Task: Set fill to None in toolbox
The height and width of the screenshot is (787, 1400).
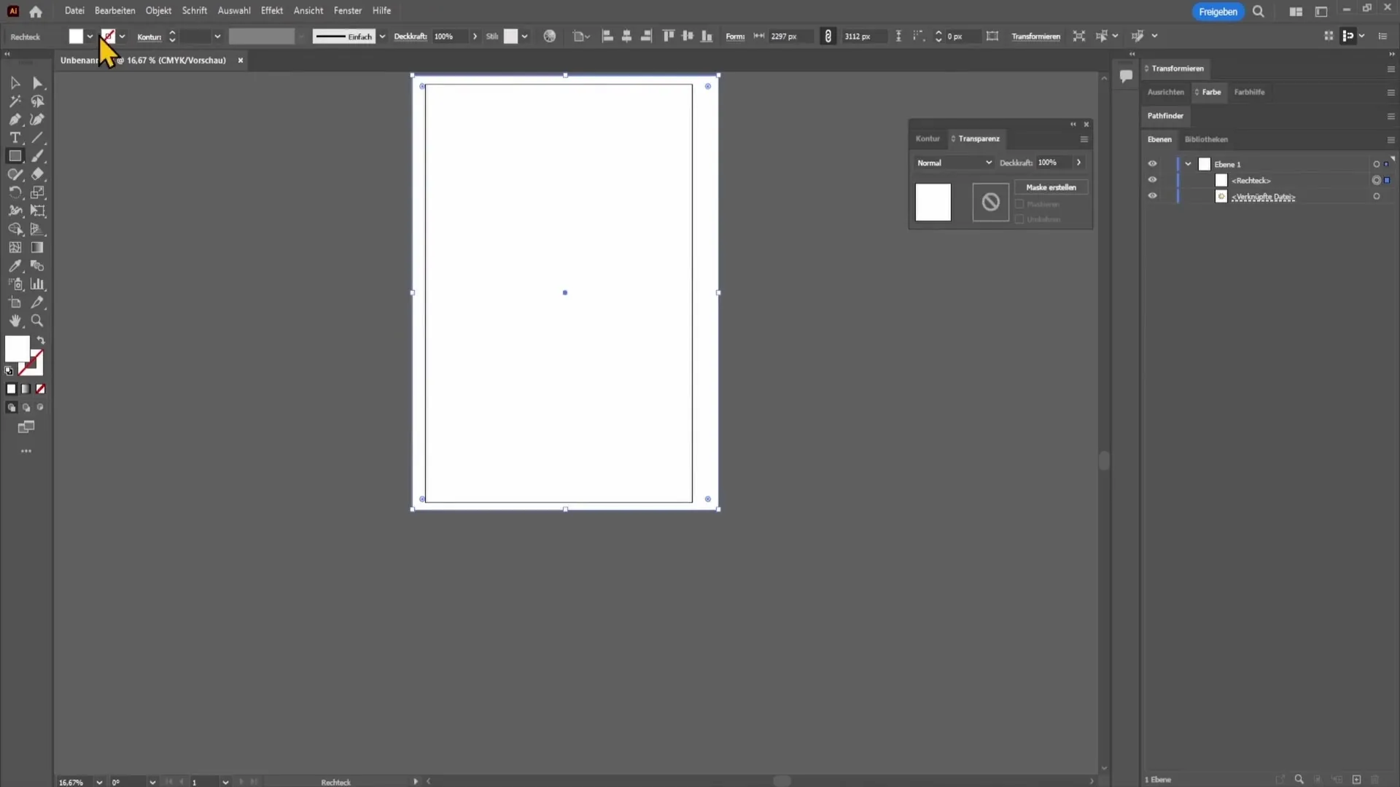Action: point(41,389)
